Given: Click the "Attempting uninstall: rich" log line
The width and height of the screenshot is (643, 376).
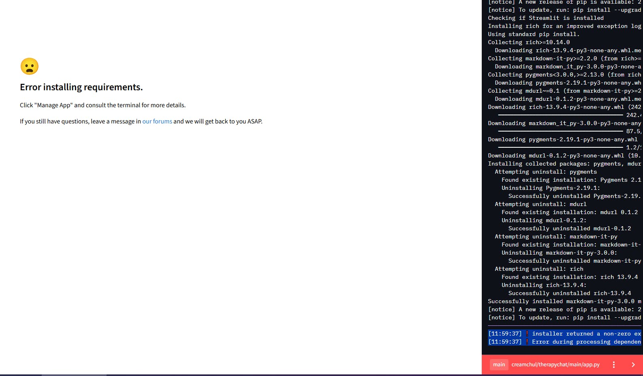Looking at the screenshot, I should (x=539, y=269).
